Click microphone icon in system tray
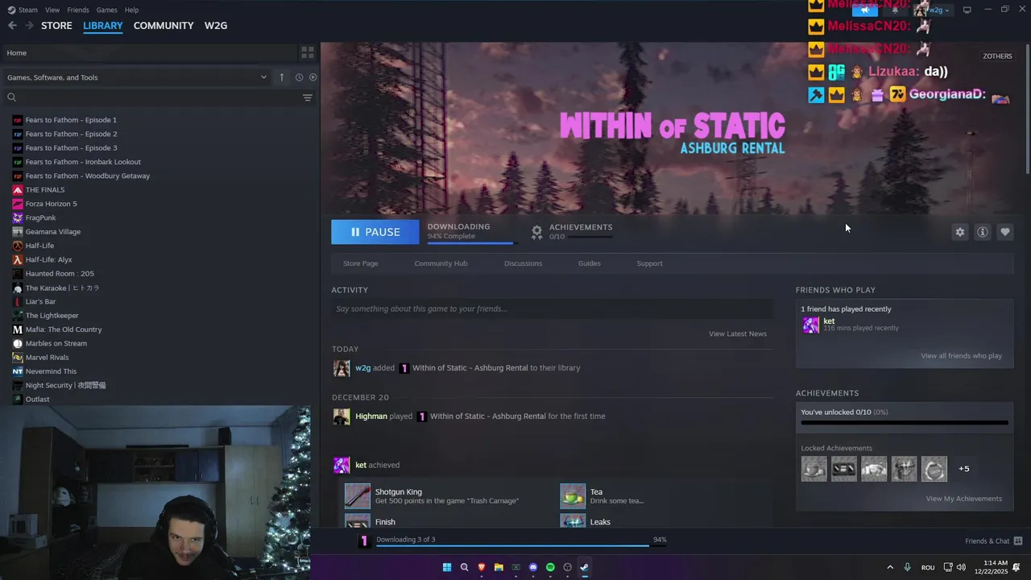 (x=908, y=567)
